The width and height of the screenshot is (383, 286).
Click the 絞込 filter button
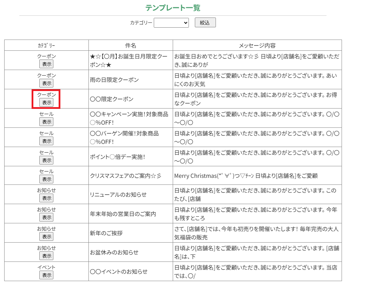pyautogui.click(x=205, y=23)
